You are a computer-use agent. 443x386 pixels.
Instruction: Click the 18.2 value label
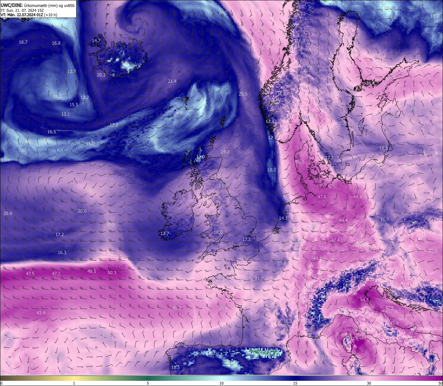288,321
